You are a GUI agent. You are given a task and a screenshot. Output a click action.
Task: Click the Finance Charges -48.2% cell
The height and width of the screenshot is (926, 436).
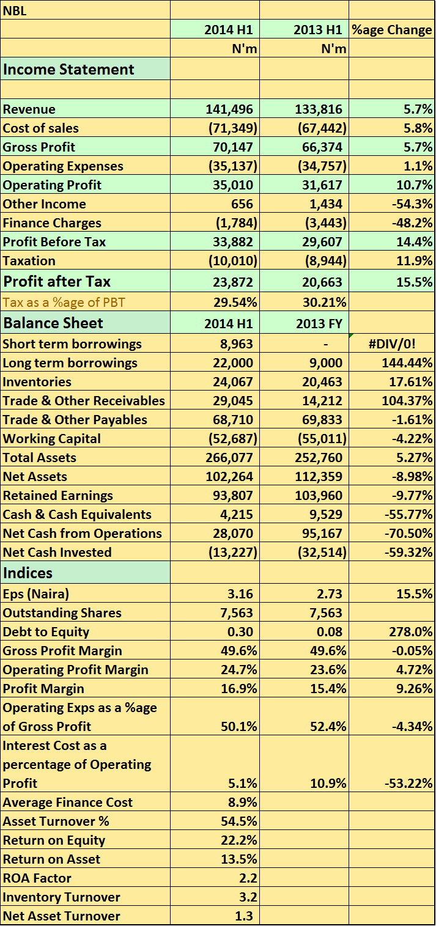tap(391, 223)
